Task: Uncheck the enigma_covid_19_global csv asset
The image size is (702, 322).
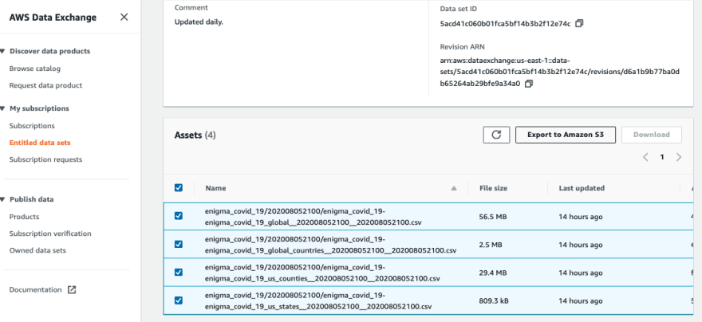Action: [178, 216]
